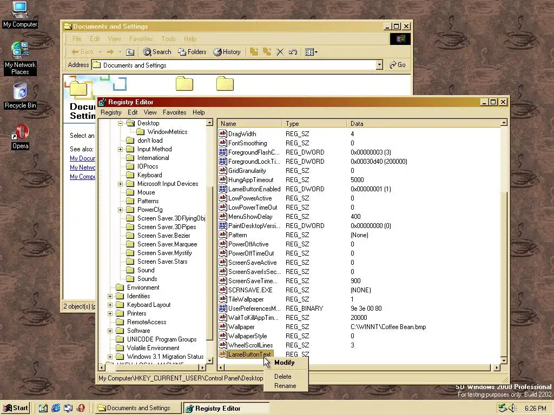
Task: Select the Volatile Environment key
Action: [x=153, y=348]
